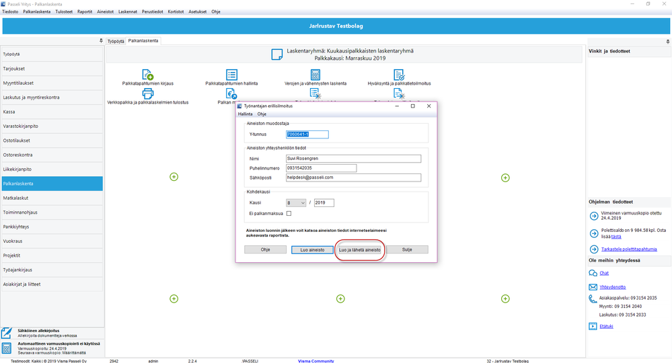Click the Sulje button
The height and width of the screenshot is (363, 672).
pos(407,249)
